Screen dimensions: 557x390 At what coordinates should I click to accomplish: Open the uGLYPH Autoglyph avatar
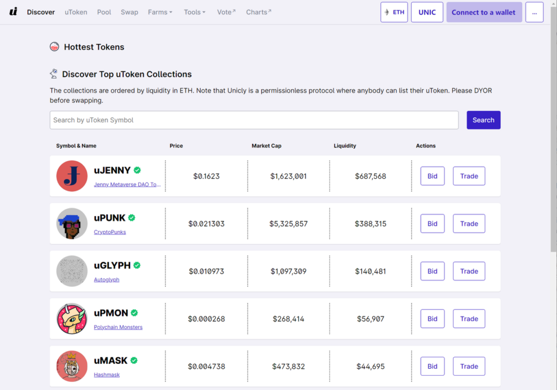coord(72,271)
